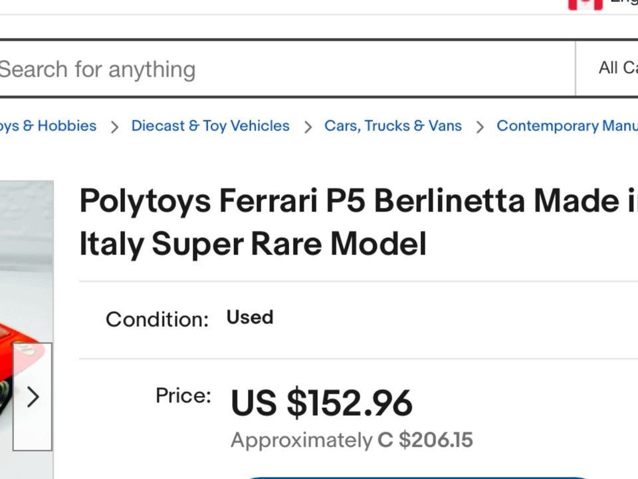
Task: Open Diecast & Toy Vehicles category
Action: (210, 126)
